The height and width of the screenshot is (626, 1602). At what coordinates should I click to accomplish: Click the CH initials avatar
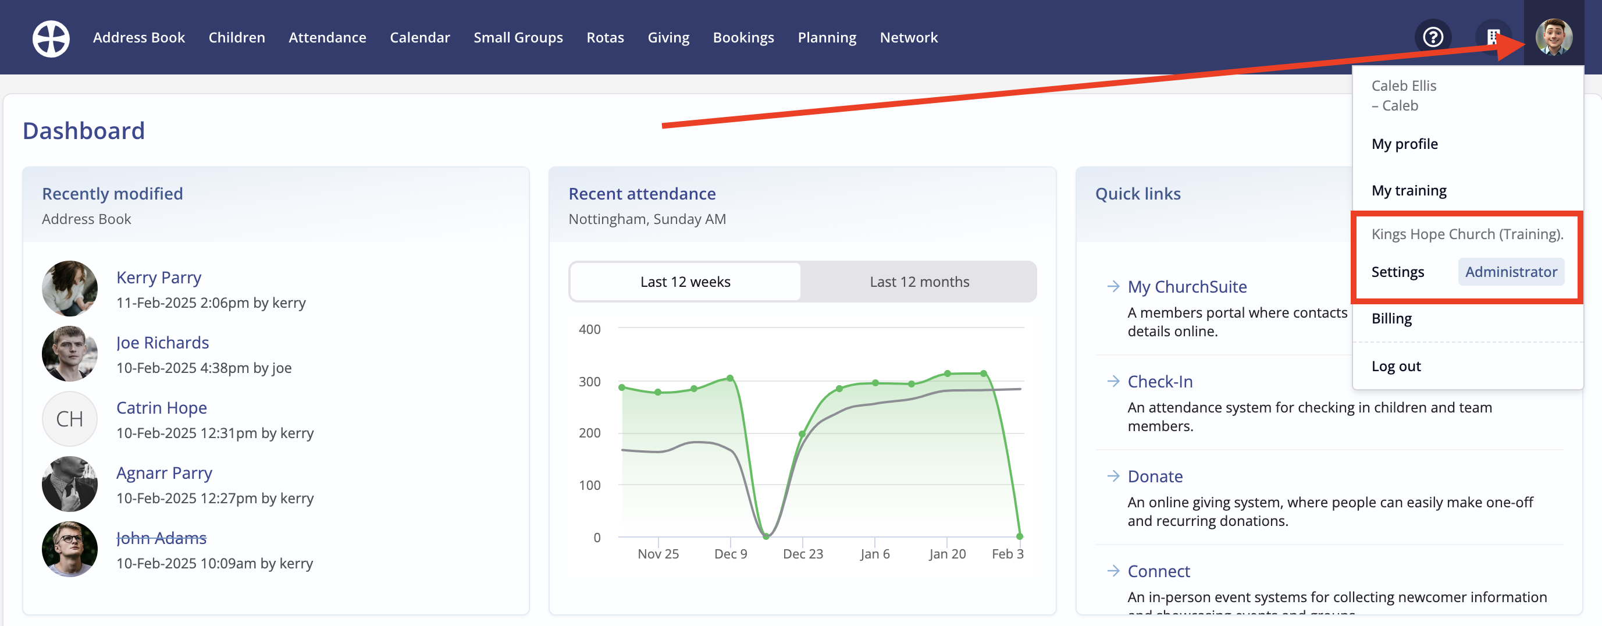point(70,419)
